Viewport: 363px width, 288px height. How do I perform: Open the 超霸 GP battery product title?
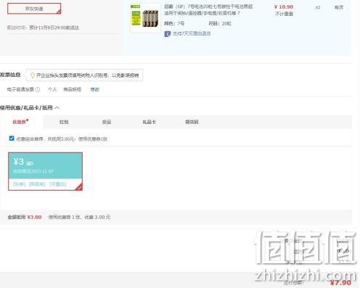pyautogui.click(x=208, y=10)
